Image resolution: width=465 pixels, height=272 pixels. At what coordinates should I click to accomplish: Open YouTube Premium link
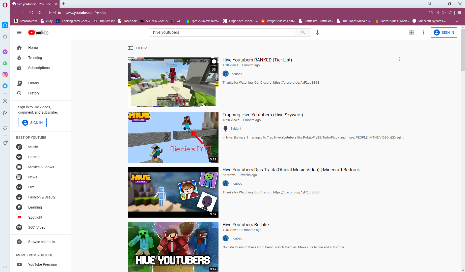tap(40, 264)
